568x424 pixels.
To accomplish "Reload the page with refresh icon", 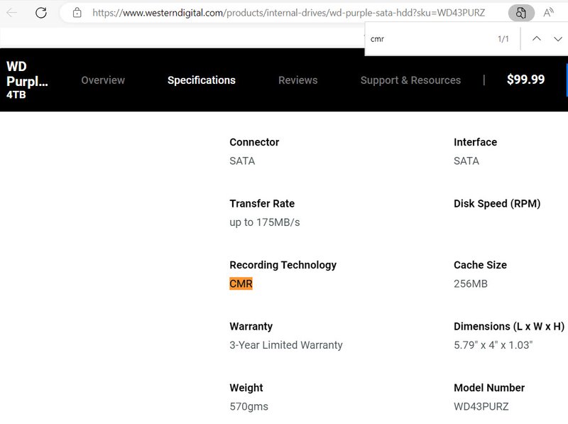I will 41,13.
